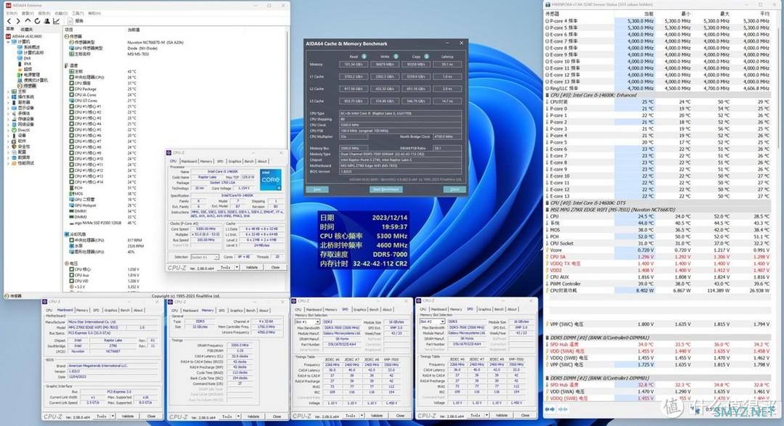The image size is (784, 426).
Task: Click the Name field in CPU-Z processor window
Action: click(x=223, y=171)
